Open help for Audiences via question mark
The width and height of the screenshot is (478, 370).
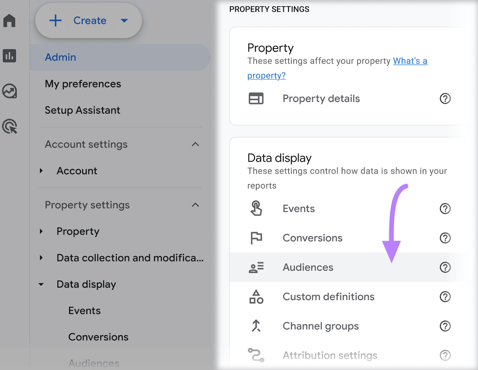tap(445, 267)
